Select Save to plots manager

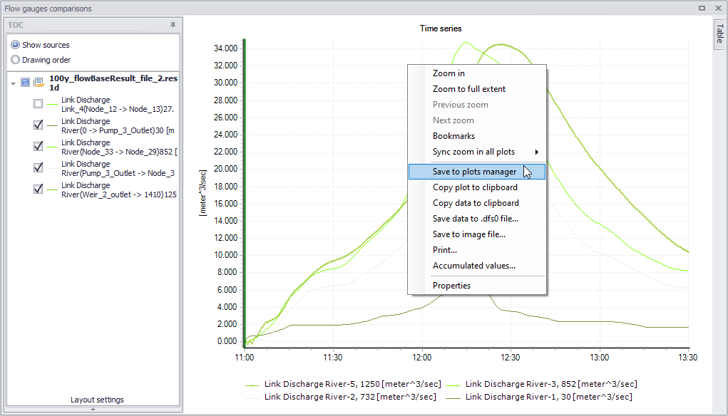[x=477, y=172]
